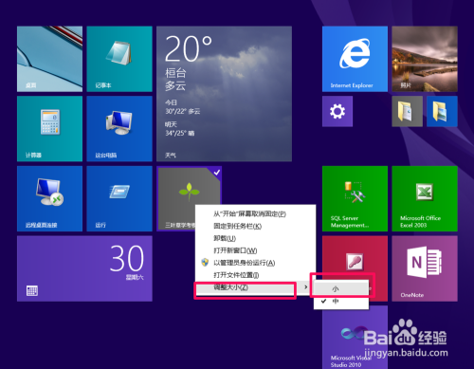This screenshot has height=369, width=474.
Task: Launch the Internet Explorer tile
Action: [x=355, y=59]
